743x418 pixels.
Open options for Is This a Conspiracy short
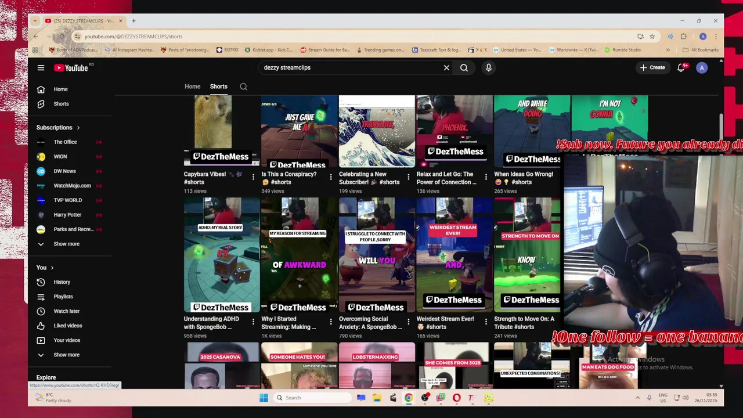(331, 177)
